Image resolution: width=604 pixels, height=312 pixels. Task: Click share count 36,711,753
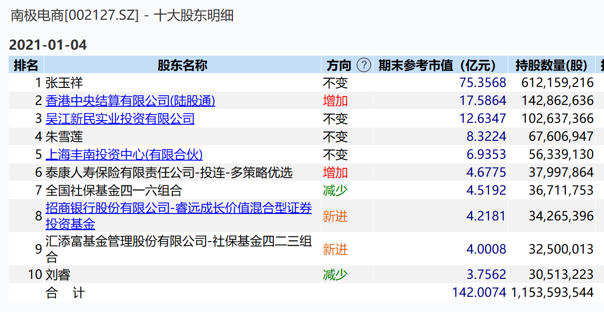pos(561,191)
